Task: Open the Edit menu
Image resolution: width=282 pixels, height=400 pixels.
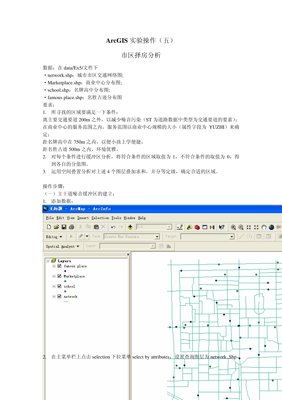Action: click(x=60, y=218)
